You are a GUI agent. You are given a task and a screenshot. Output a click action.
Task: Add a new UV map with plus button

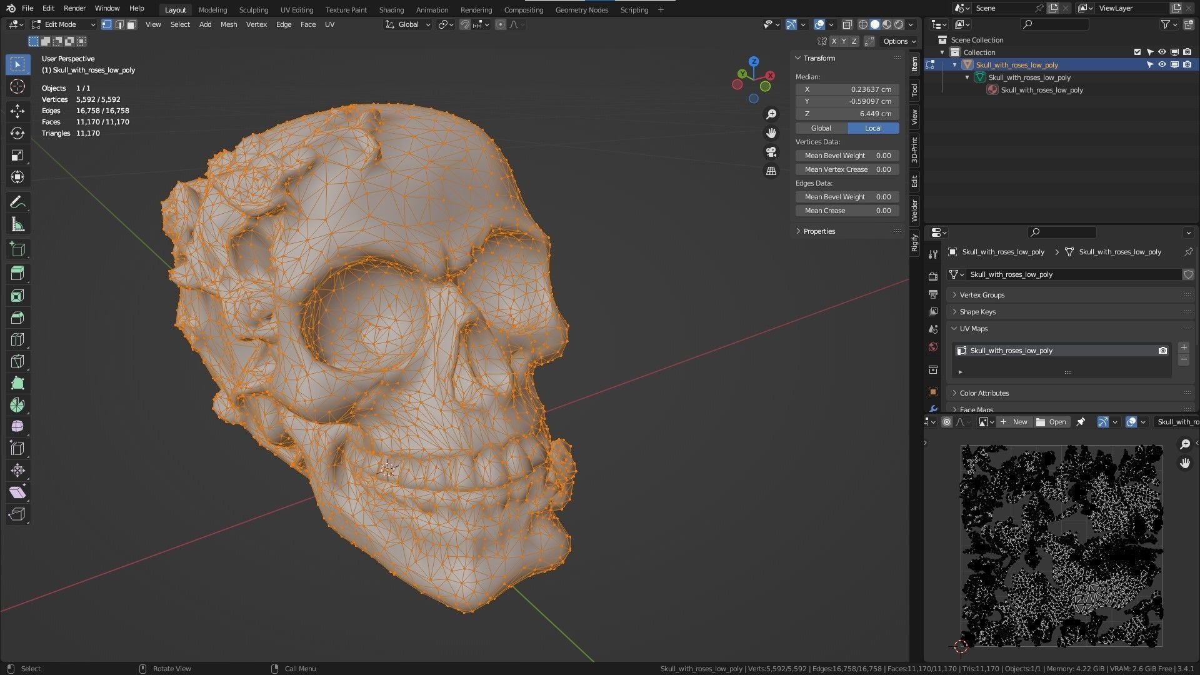tap(1184, 347)
